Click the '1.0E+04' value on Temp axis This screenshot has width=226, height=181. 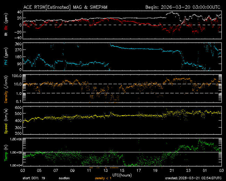coord(16,165)
